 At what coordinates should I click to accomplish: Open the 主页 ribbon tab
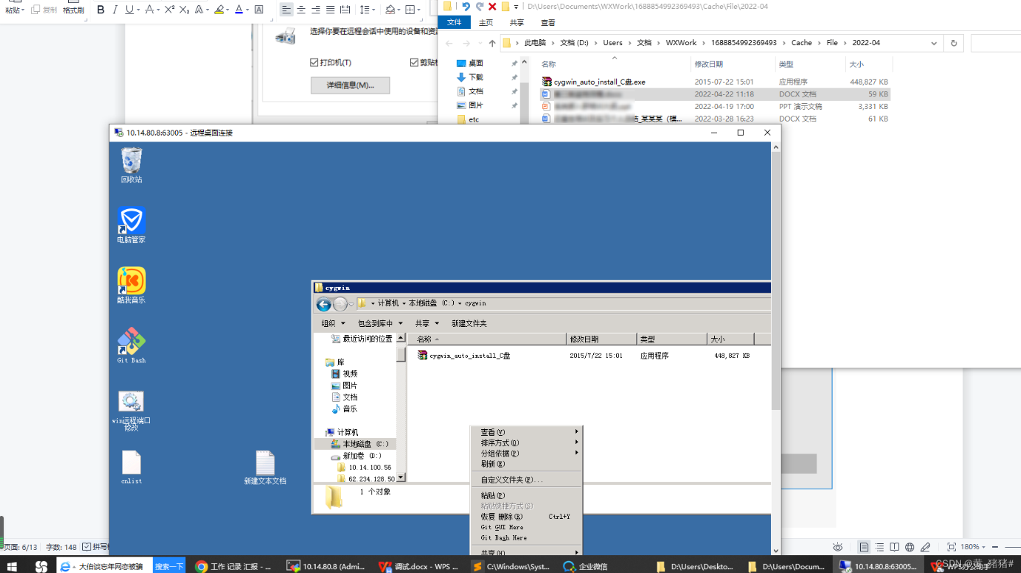tap(486, 23)
